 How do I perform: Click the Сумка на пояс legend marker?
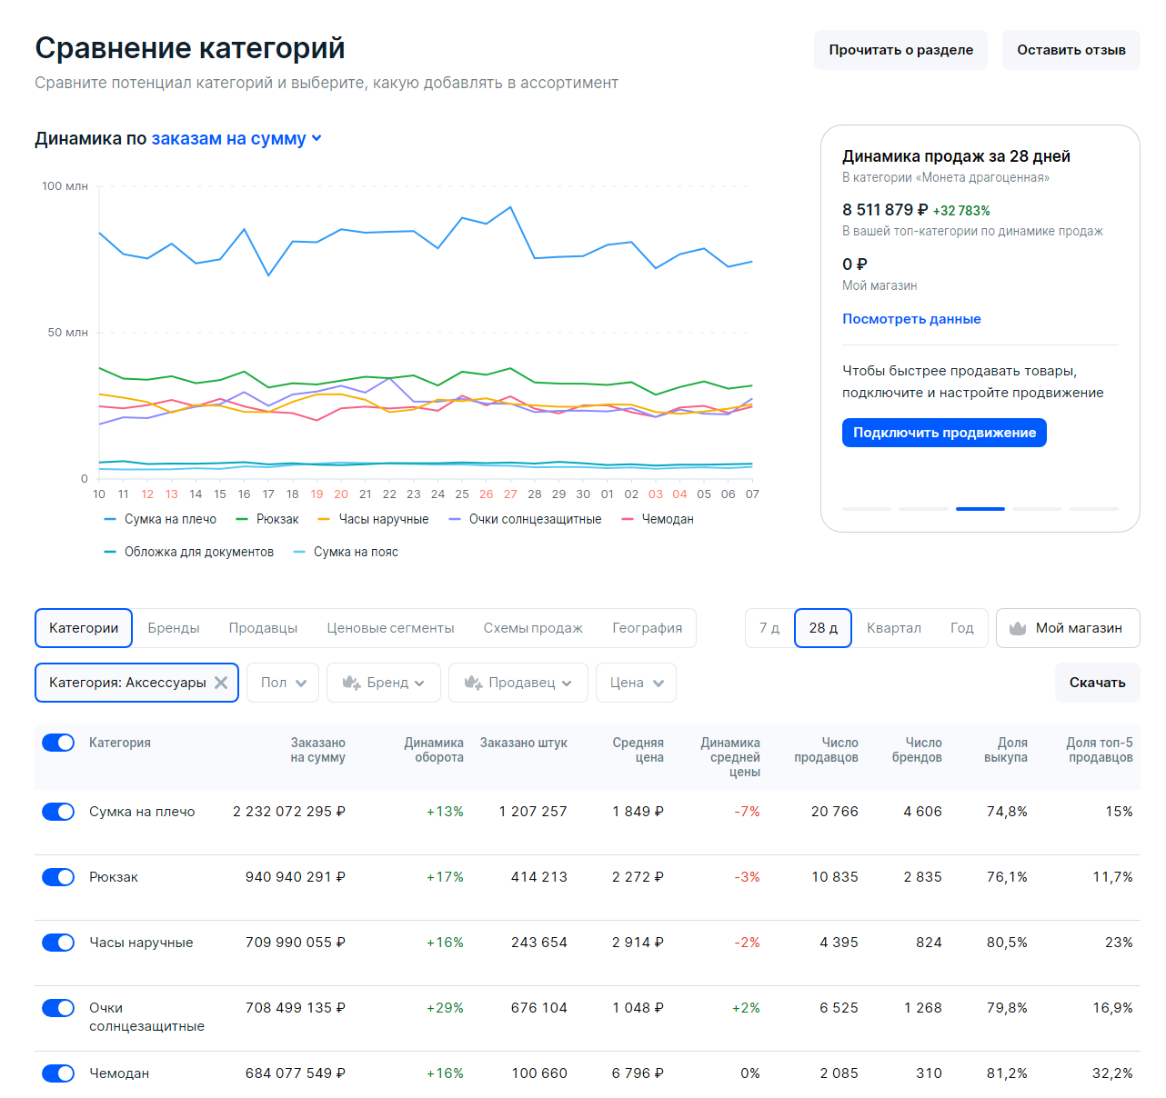click(299, 552)
